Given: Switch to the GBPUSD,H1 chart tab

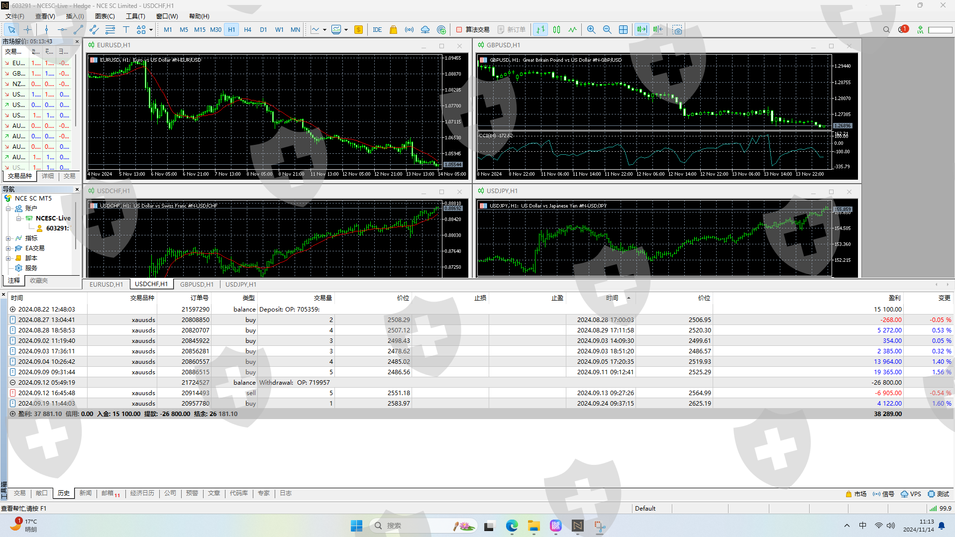Looking at the screenshot, I should coord(197,284).
